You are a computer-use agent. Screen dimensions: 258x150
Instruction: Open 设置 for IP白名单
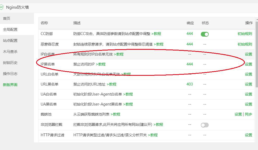point(249,54)
